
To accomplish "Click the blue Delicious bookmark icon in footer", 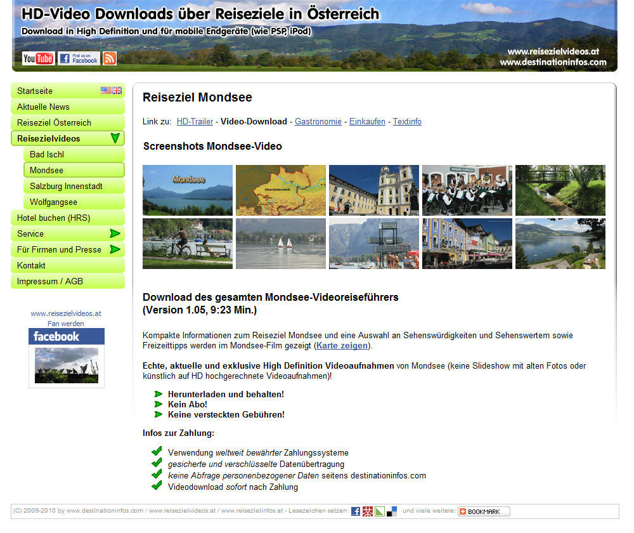I will [392, 511].
